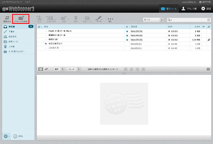Click the forward (転送) toolbar icon

(x=64, y=19)
